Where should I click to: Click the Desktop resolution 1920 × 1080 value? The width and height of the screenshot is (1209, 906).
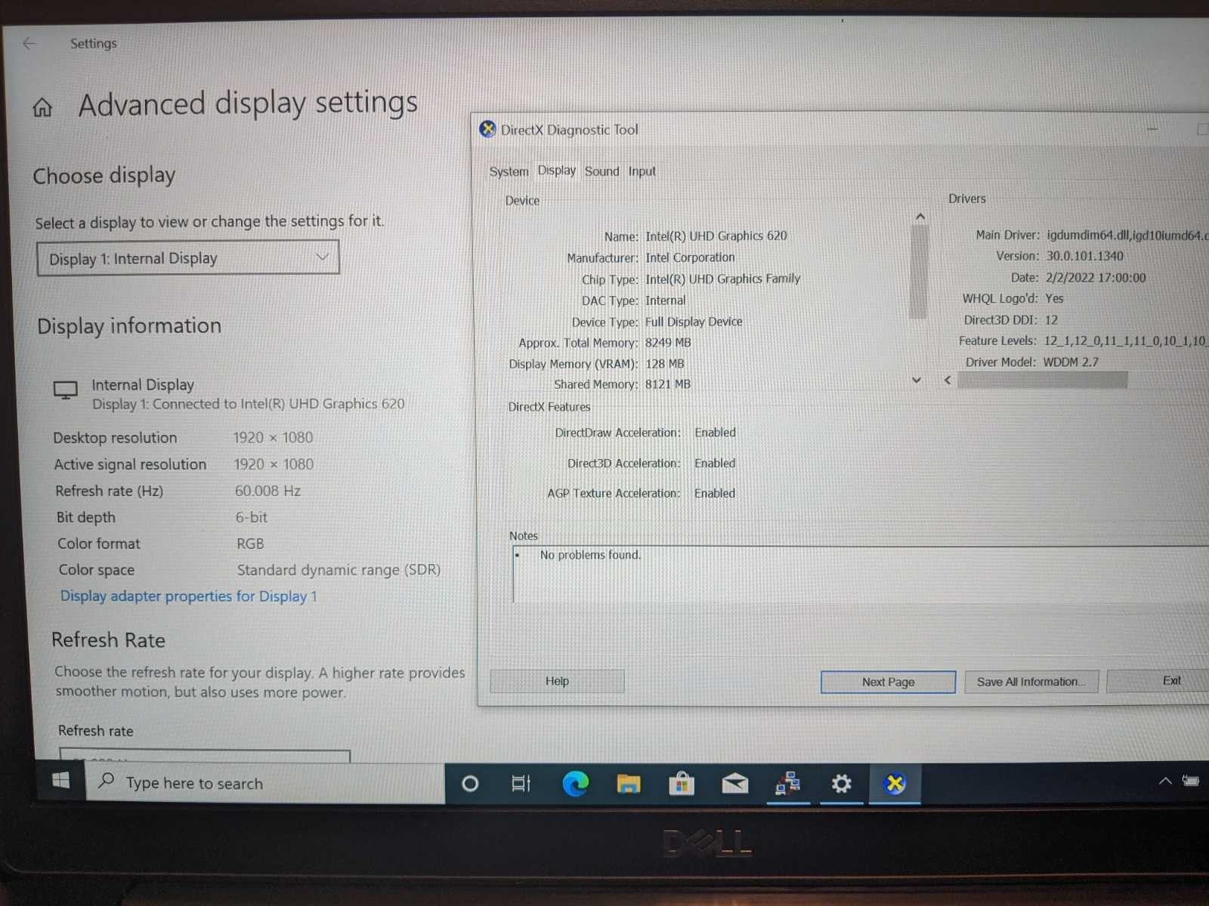pyautogui.click(x=273, y=437)
